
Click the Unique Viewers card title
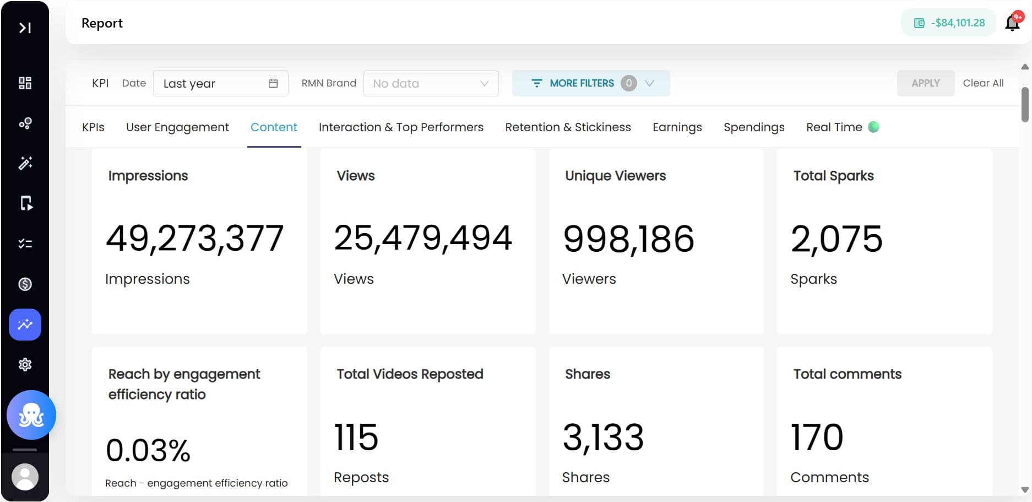tap(615, 176)
